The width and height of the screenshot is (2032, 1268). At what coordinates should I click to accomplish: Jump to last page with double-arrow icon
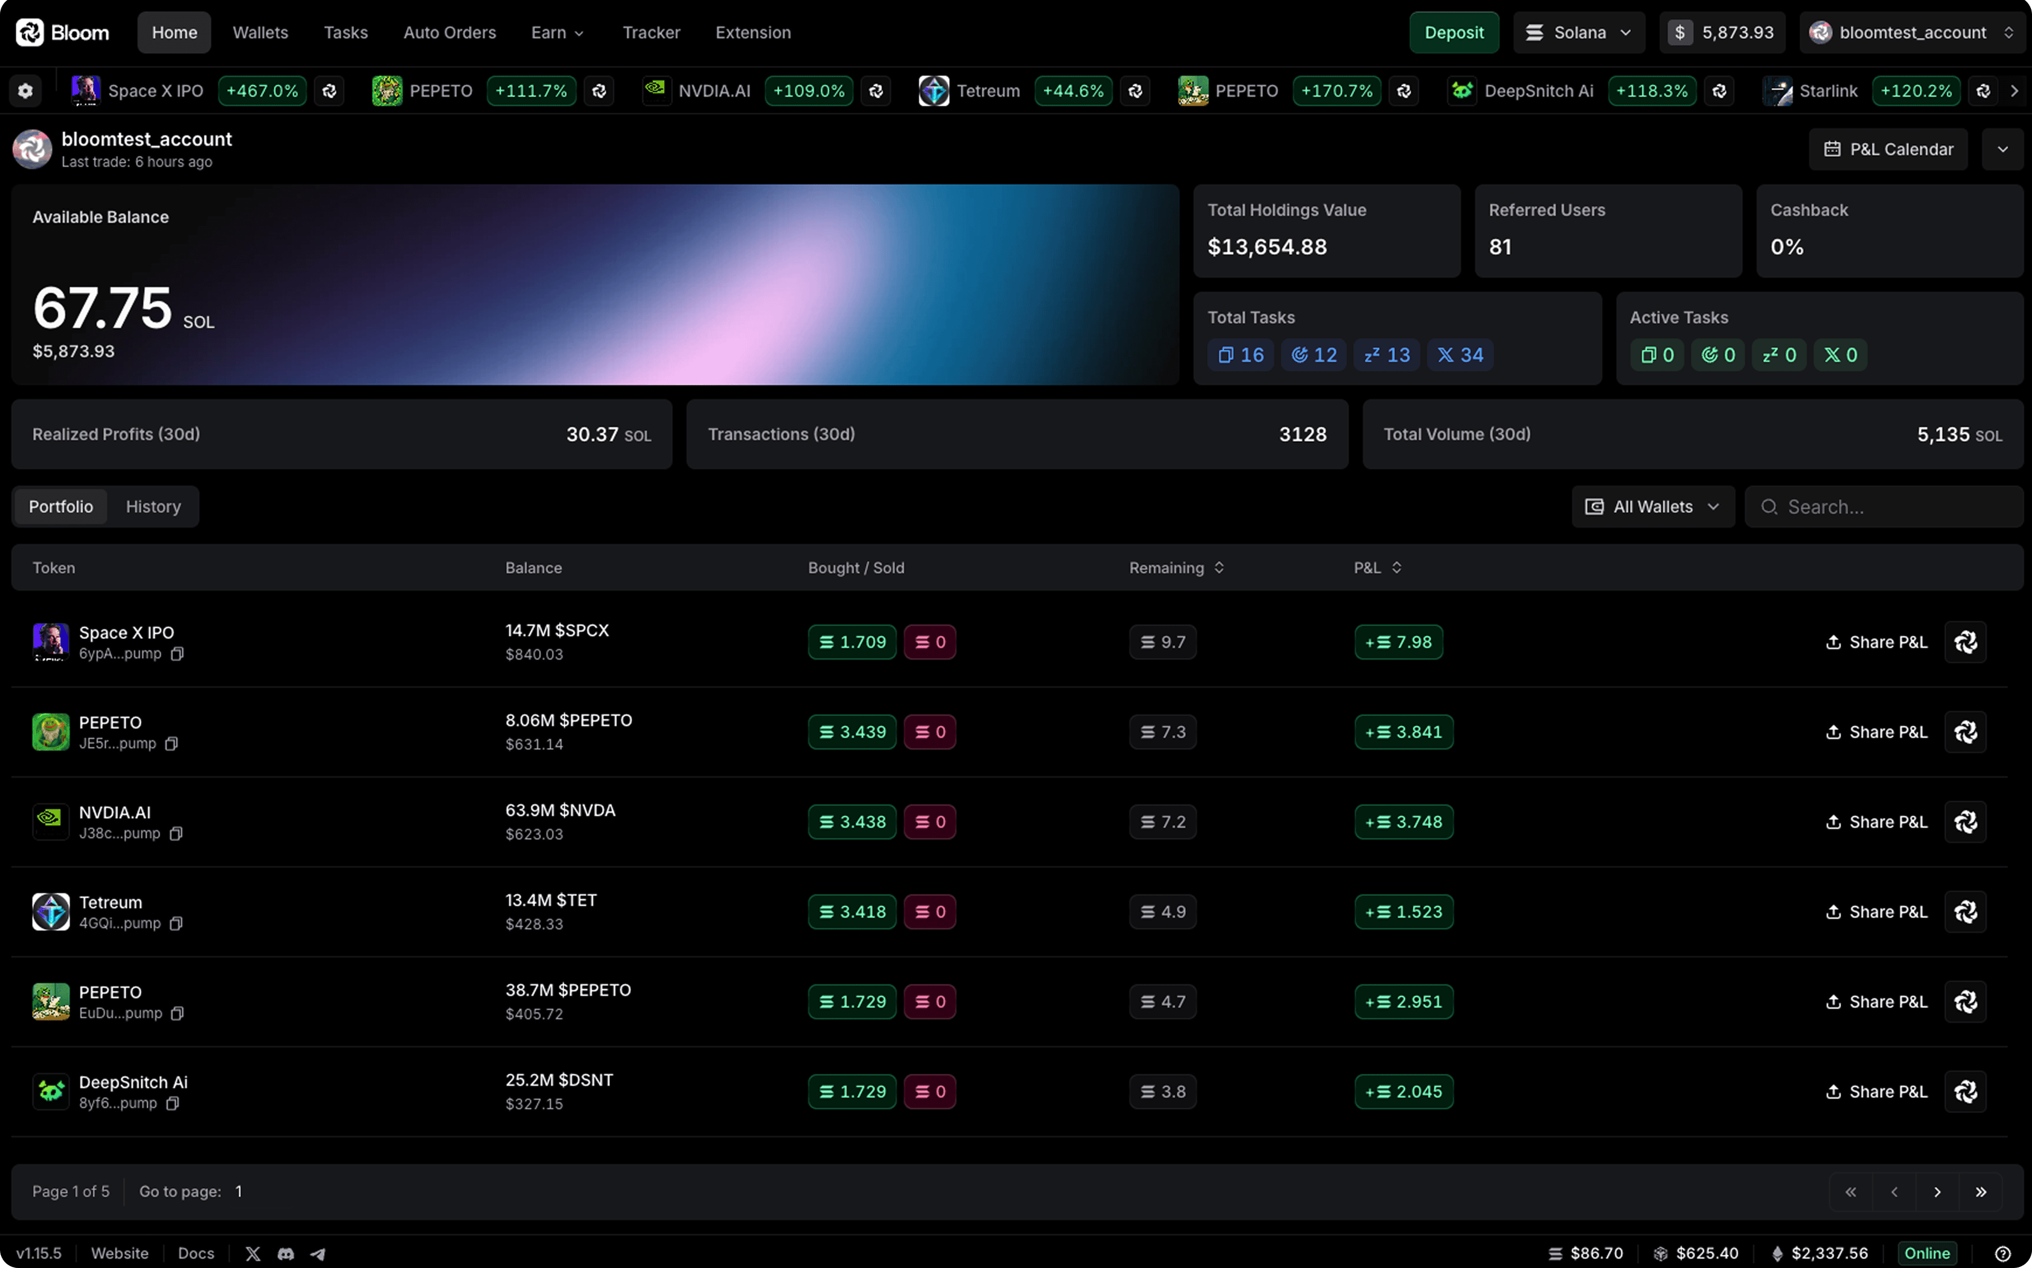pyautogui.click(x=1982, y=1191)
